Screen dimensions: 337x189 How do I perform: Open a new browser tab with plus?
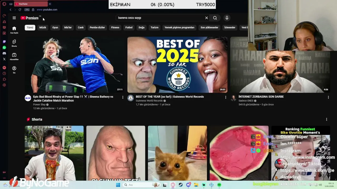(x=50, y=4)
